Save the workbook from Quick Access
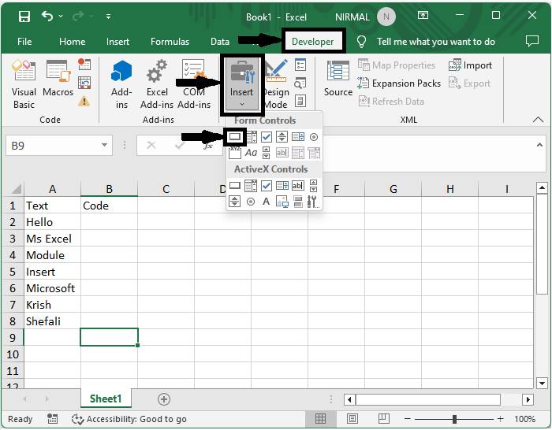The height and width of the screenshot is (430, 552). coord(24,17)
